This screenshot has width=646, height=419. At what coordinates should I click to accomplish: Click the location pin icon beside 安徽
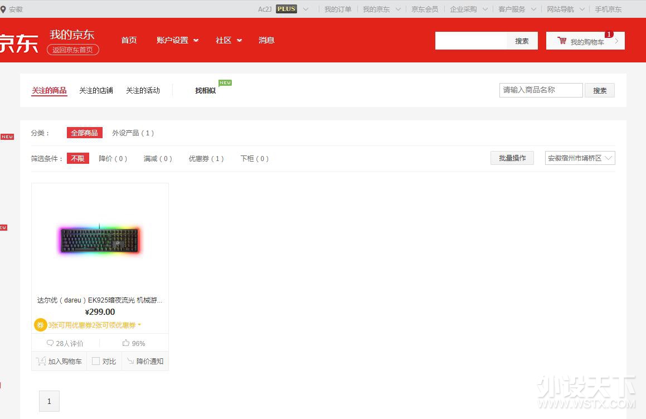[3, 9]
